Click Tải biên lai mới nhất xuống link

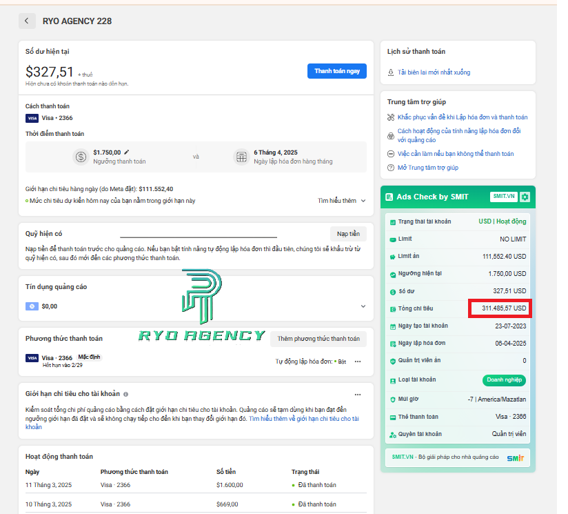pos(434,72)
